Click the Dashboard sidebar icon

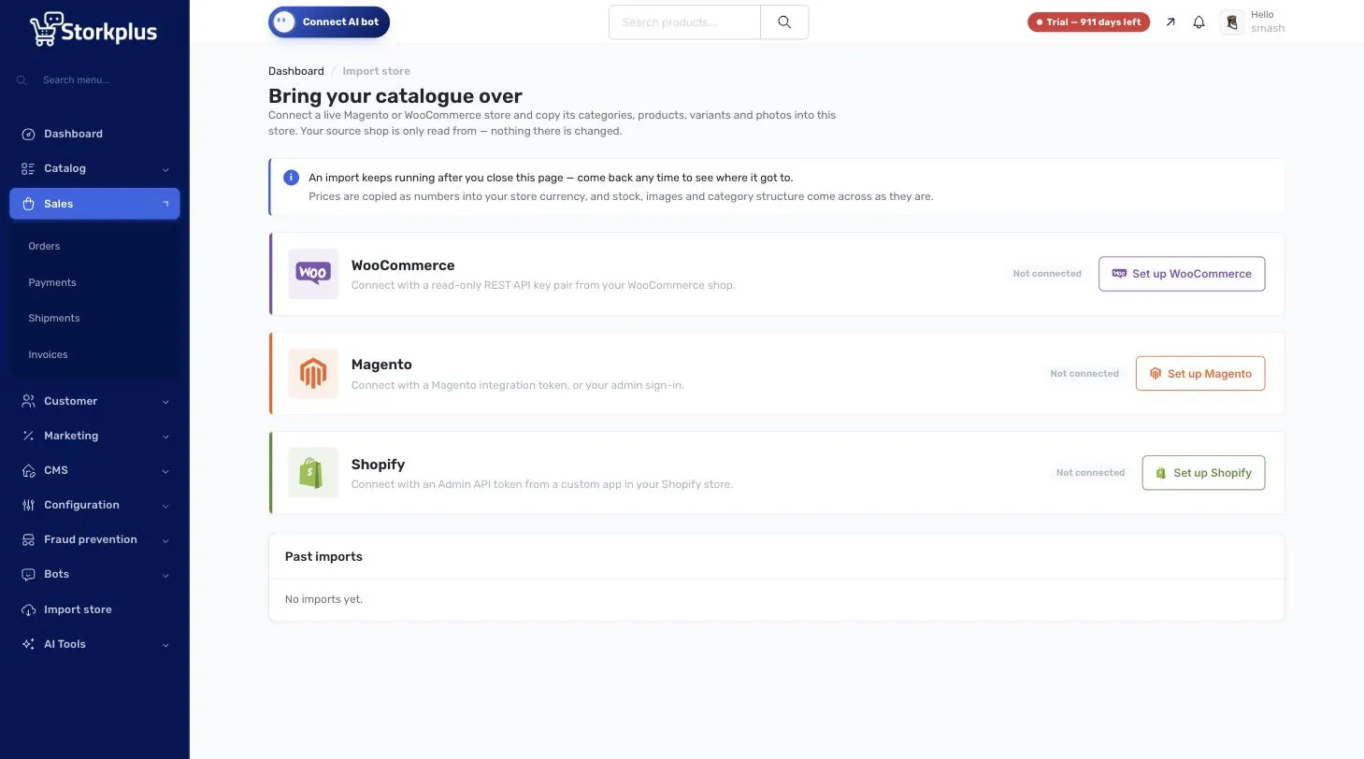28,134
